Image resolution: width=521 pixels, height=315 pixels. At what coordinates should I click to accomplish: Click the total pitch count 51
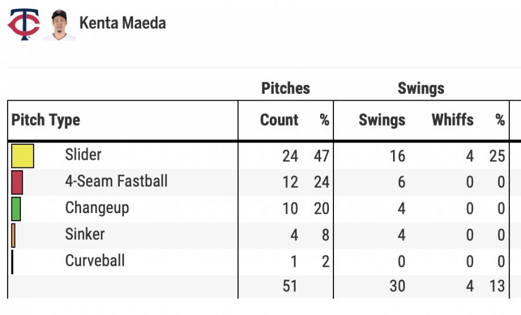(x=291, y=286)
